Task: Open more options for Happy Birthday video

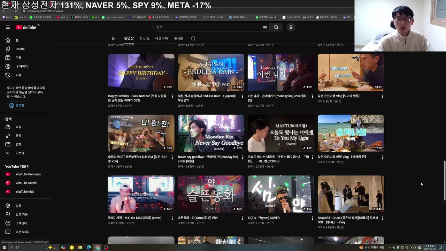Action: pyautogui.click(x=172, y=96)
